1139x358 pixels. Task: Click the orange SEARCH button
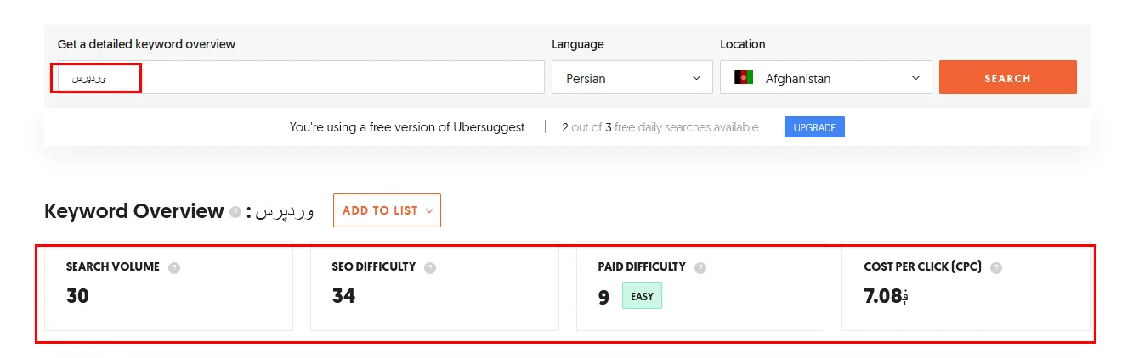[1007, 77]
